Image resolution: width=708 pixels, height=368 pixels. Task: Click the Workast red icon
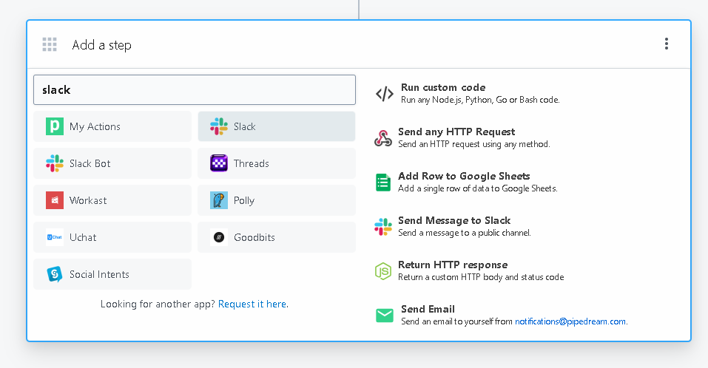(x=55, y=200)
